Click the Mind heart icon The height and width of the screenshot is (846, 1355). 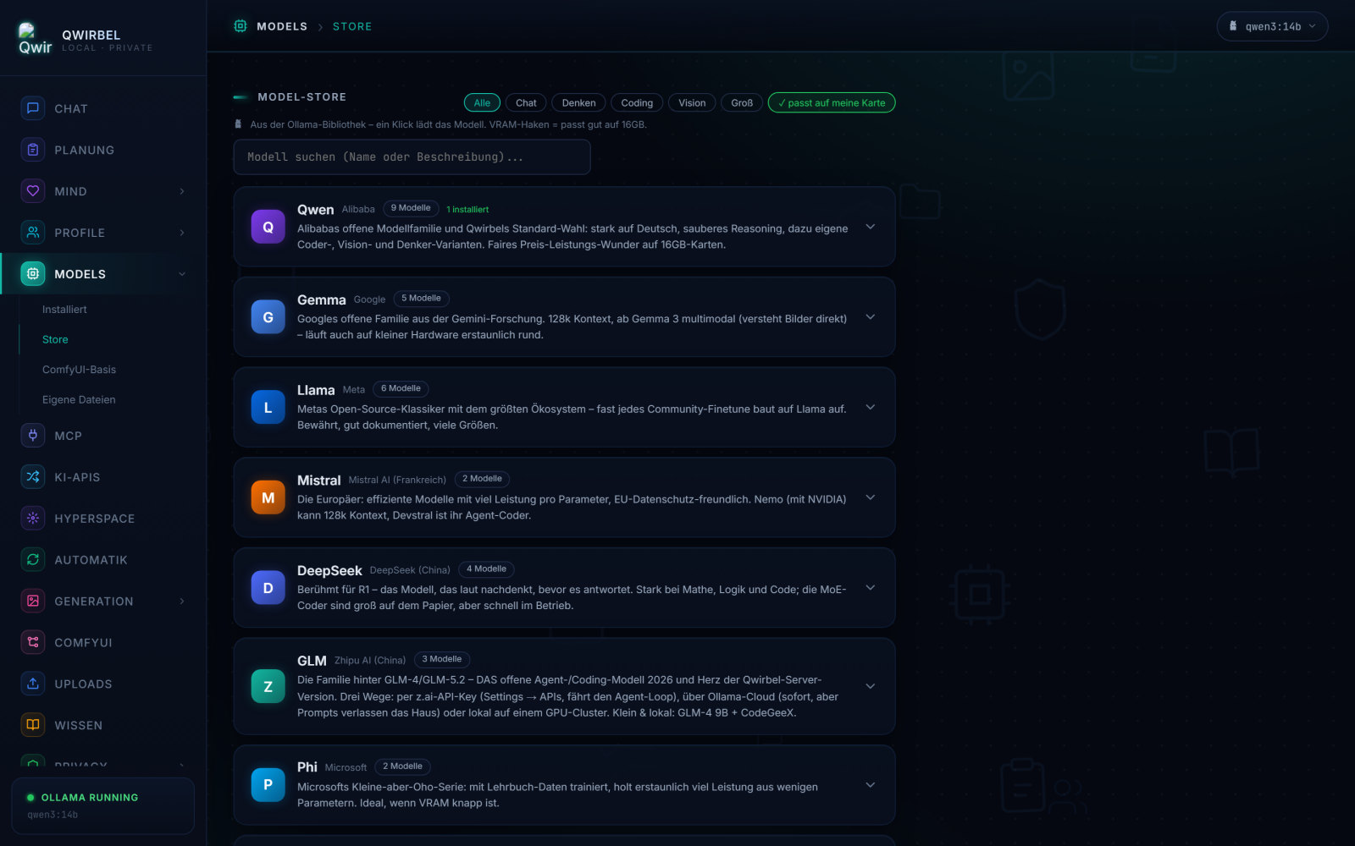point(33,191)
